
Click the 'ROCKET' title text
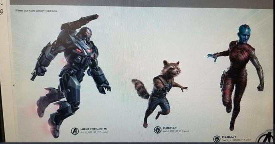170,128
